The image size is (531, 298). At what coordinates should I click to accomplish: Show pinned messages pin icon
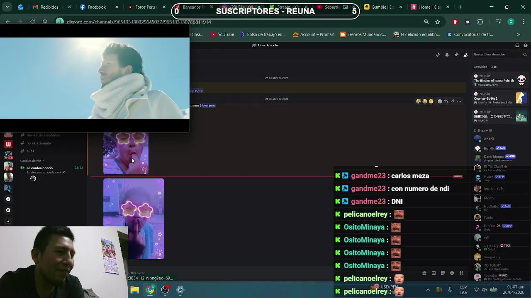[456, 55]
